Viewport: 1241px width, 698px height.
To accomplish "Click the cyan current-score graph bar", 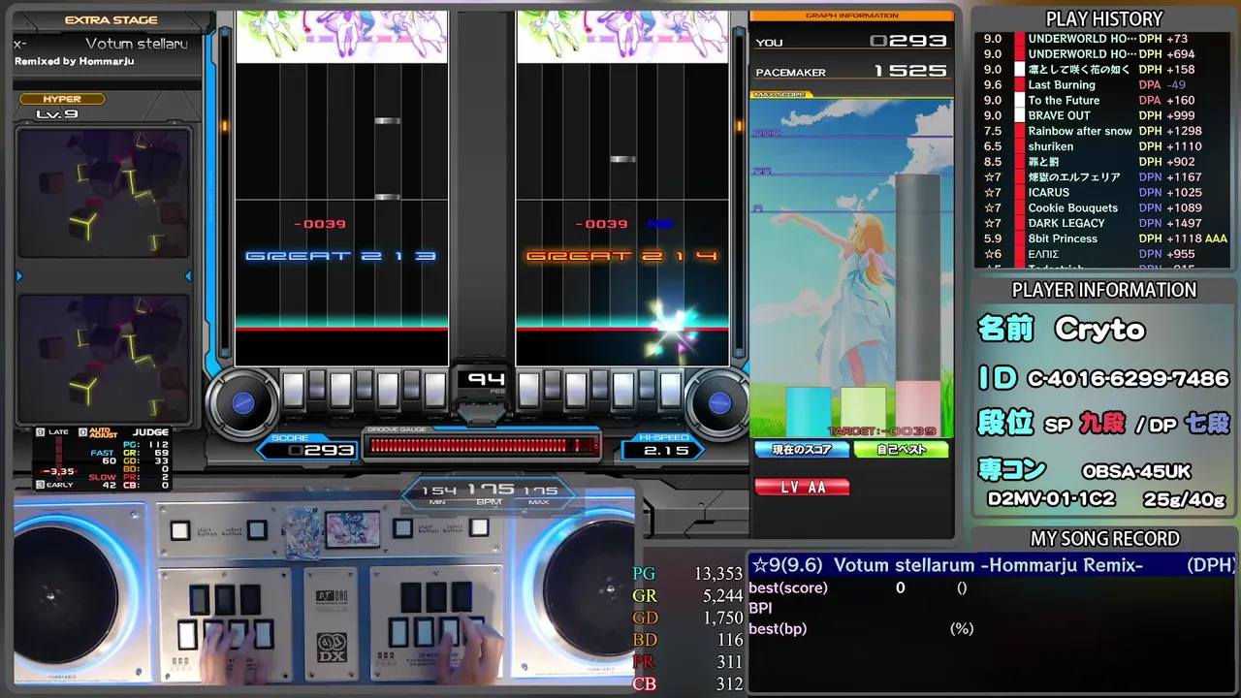I will click(x=808, y=411).
